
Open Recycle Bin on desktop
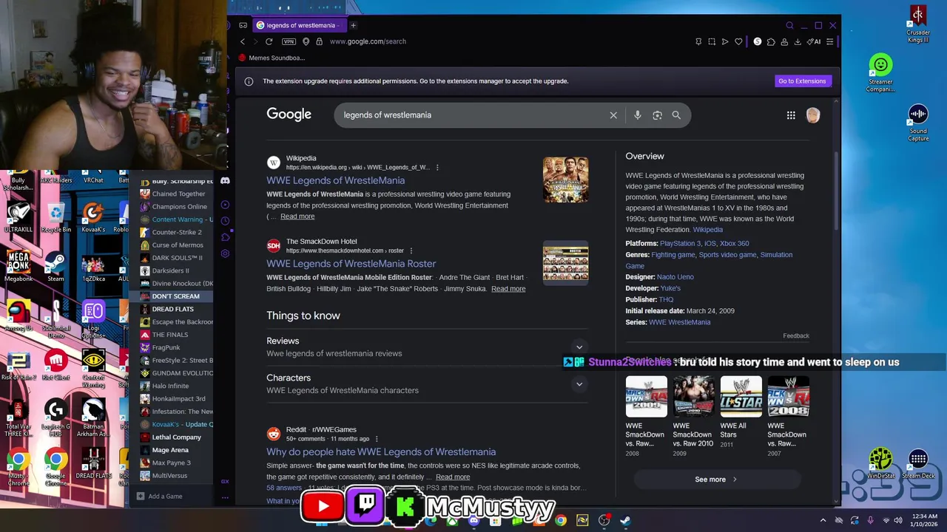click(x=55, y=216)
